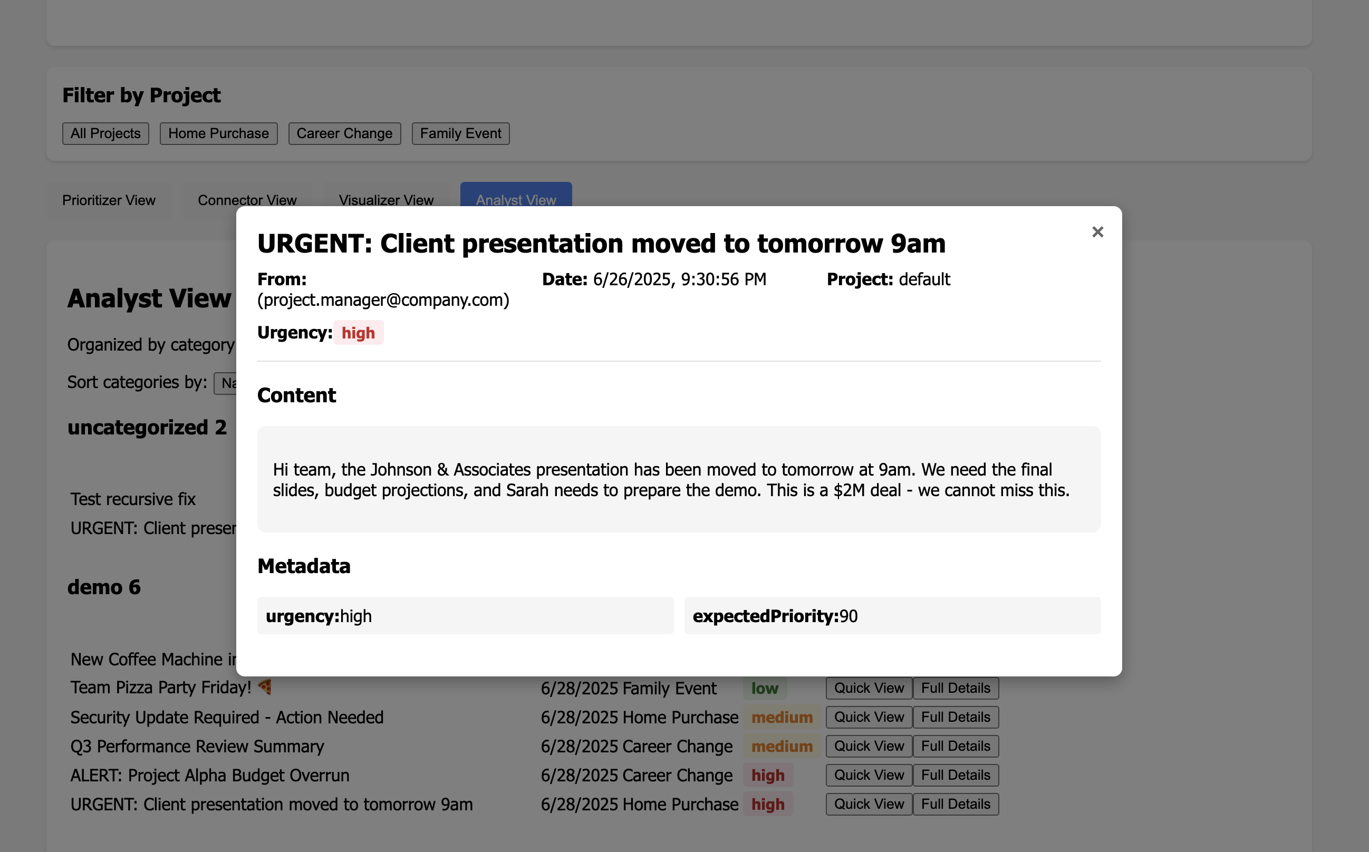
Task: Open Full Details for Q3 Performance Review
Action: [x=956, y=746]
